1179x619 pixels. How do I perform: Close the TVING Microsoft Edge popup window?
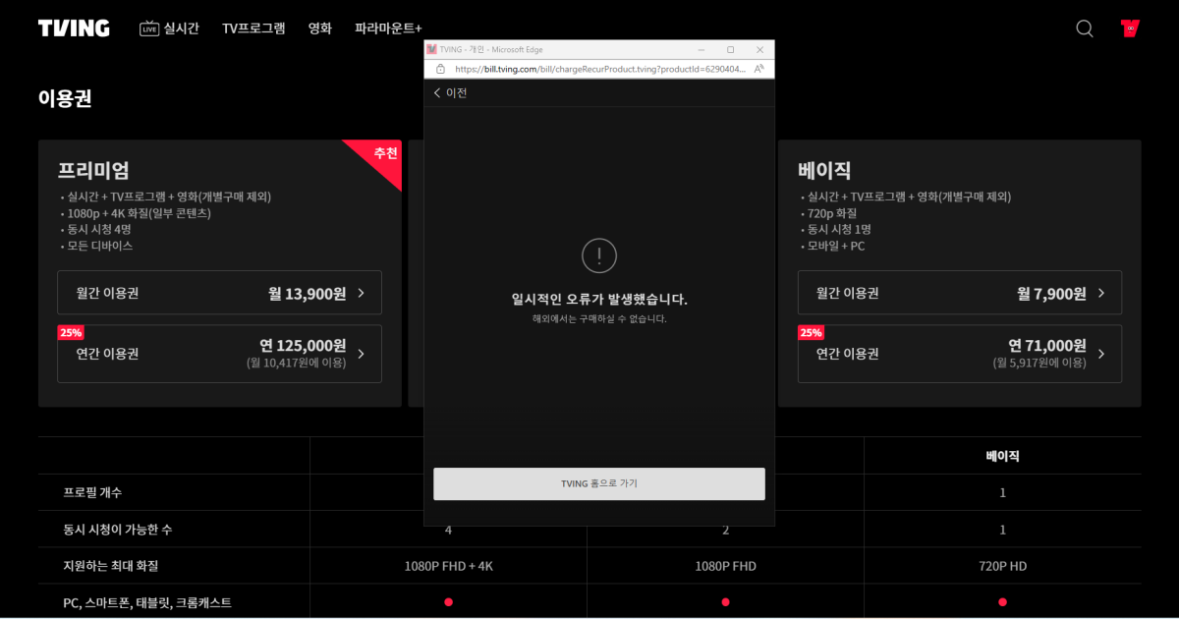click(759, 49)
